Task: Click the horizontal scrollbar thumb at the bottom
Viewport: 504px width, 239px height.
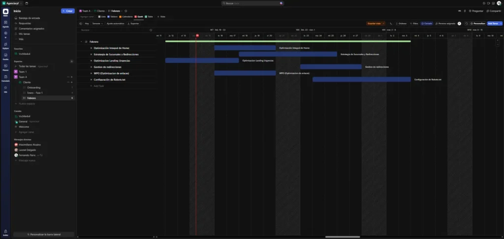Action: pyautogui.click(x=343, y=237)
